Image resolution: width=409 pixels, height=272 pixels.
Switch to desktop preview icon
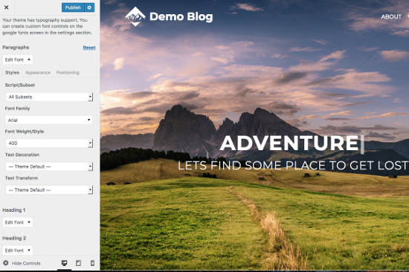coord(64,263)
